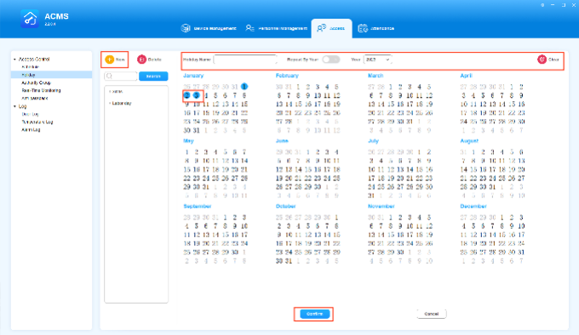Viewport: 579px width, 335px height.
Task: Click the orange New plus icon
Action: click(109, 60)
